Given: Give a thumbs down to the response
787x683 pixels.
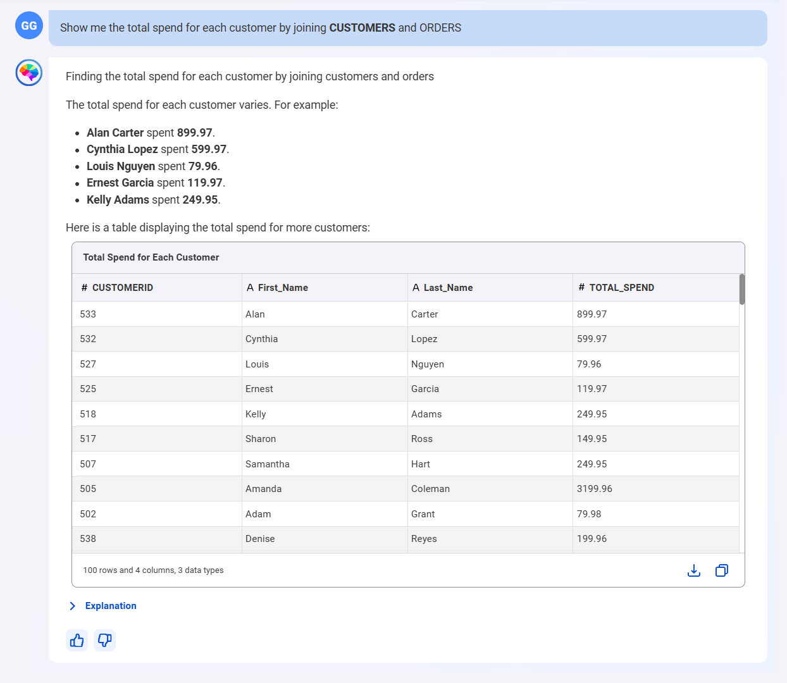Looking at the screenshot, I should point(105,641).
